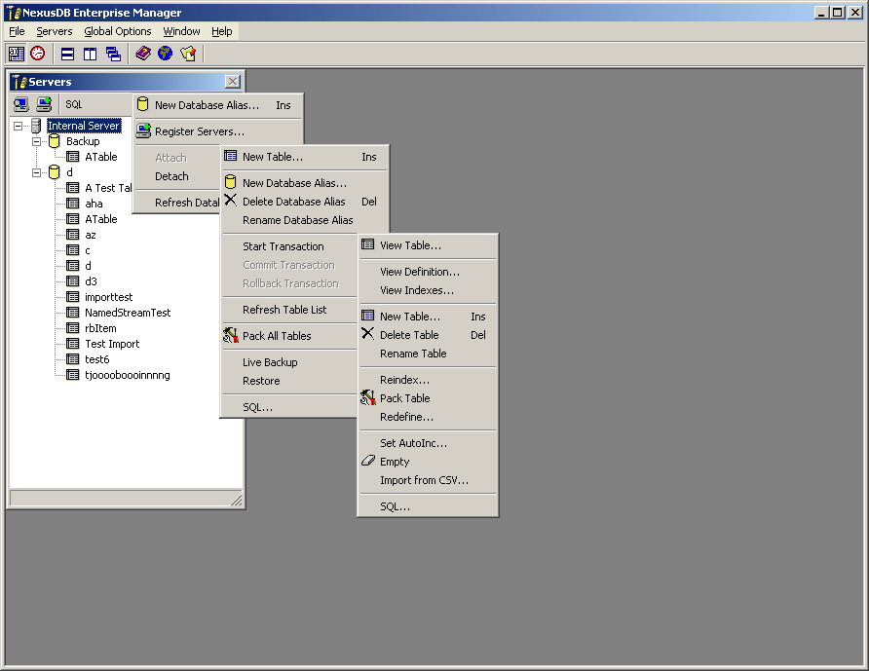The height and width of the screenshot is (671, 869).
Task: Click the table icon beside rbItem
Action: tap(73, 328)
